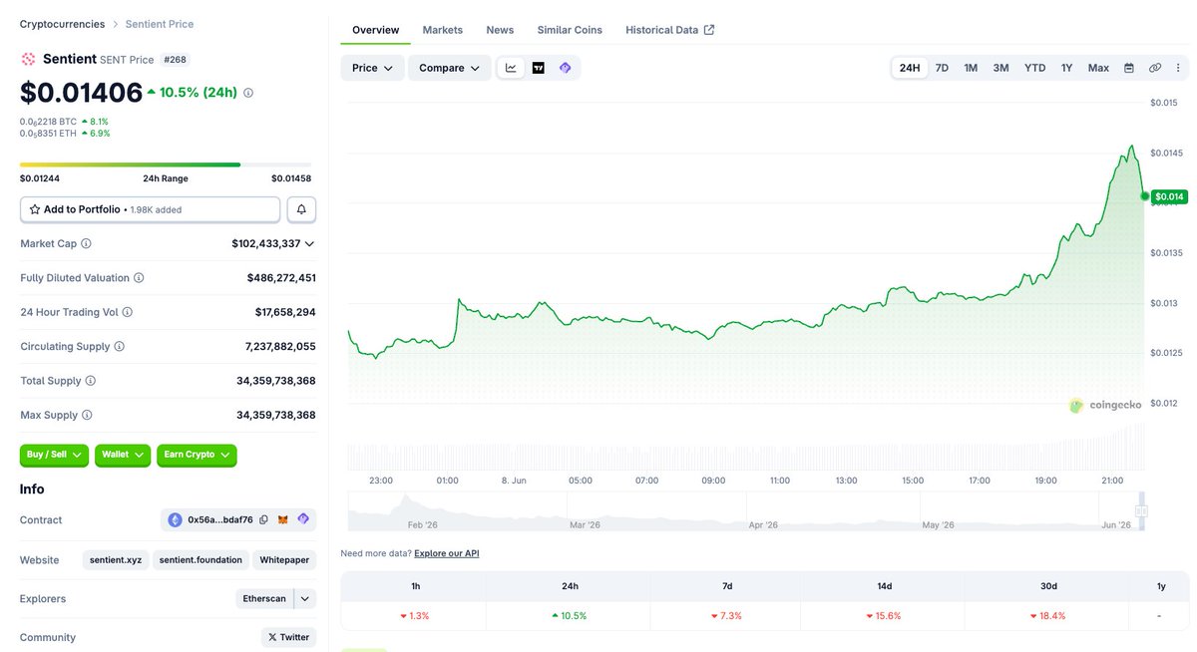Click Add to Portfolio button

click(x=150, y=209)
